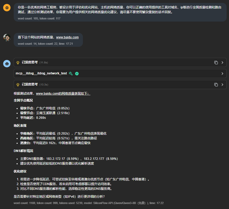Click the orange gear system prompt avatar
This screenshot has height=209, width=229.
pos(7,8)
